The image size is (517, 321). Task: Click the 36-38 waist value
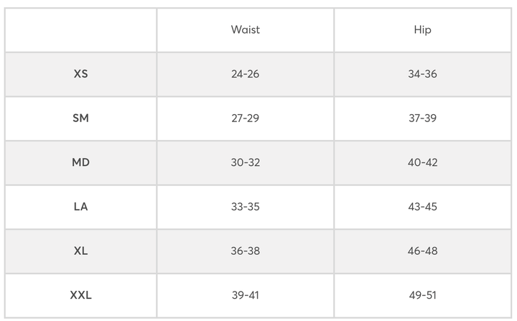tap(245, 251)
